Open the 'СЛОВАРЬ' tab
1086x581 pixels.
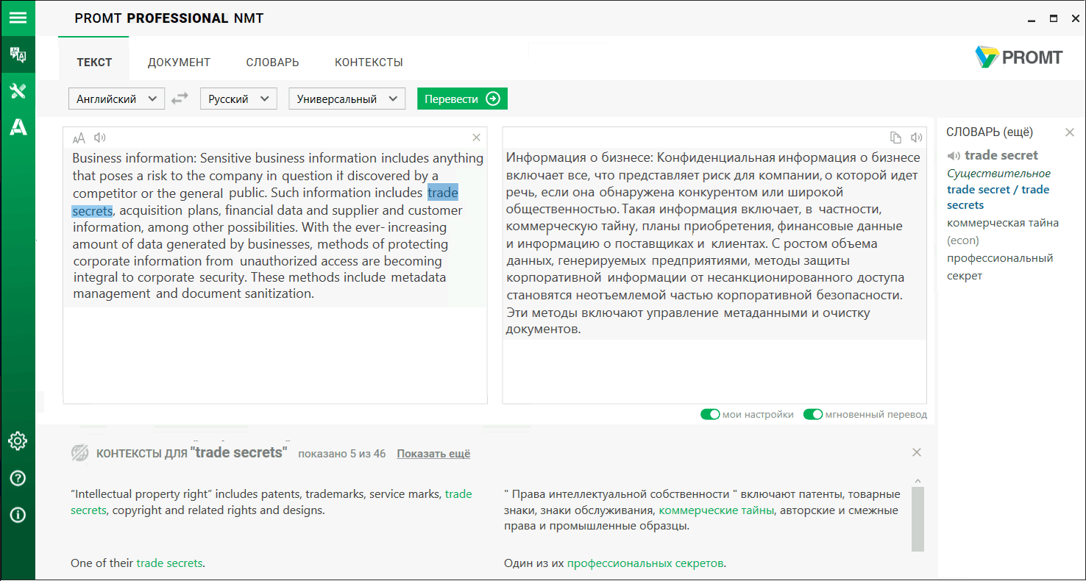272,63
